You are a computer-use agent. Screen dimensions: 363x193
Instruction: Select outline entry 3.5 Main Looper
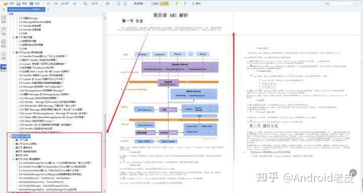(44, 71)
